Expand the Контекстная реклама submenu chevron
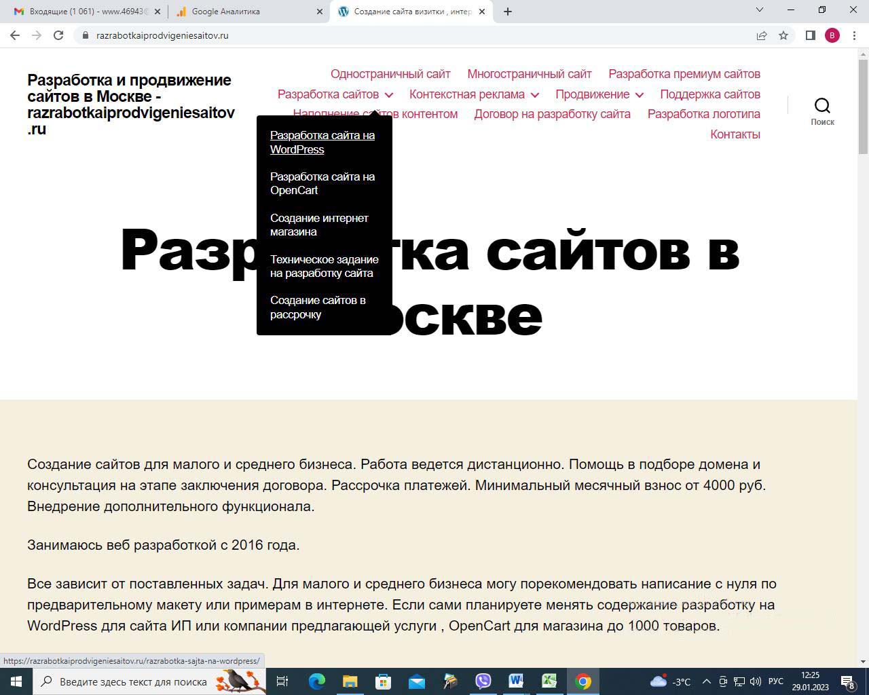 tap(535, 95)
